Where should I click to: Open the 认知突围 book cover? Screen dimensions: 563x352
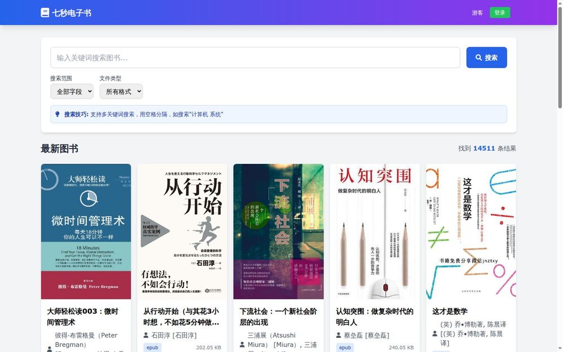(375, 231)
